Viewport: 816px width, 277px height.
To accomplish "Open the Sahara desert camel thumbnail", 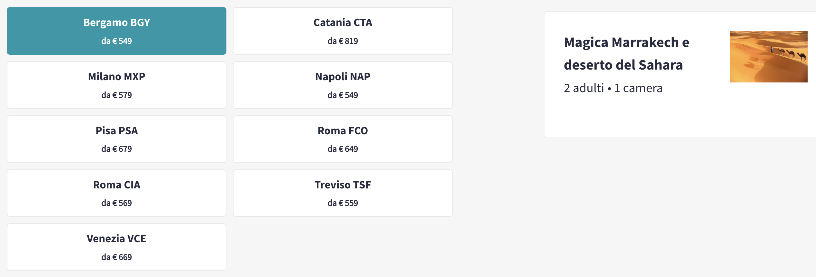I will [x=769, y=57].
